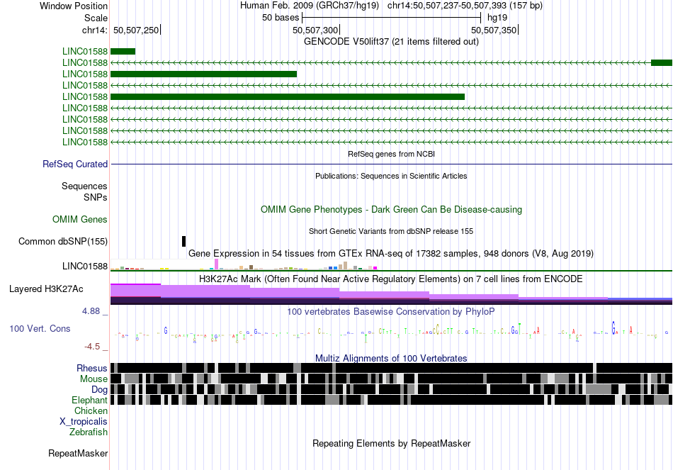Open the Short Genetic Variants from dbSNP title
The width and height of the screenshot is (673, 470).
coord(391,231)
